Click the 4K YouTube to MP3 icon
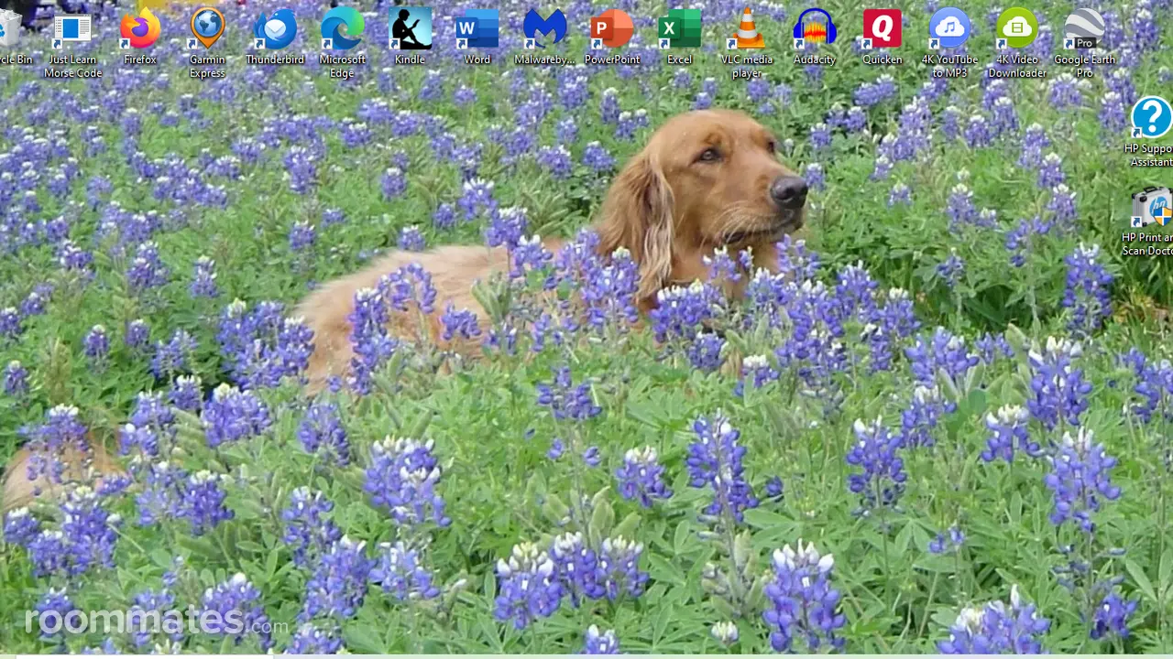The width and height of the screenshot is (1173, 659). point(949,43)
